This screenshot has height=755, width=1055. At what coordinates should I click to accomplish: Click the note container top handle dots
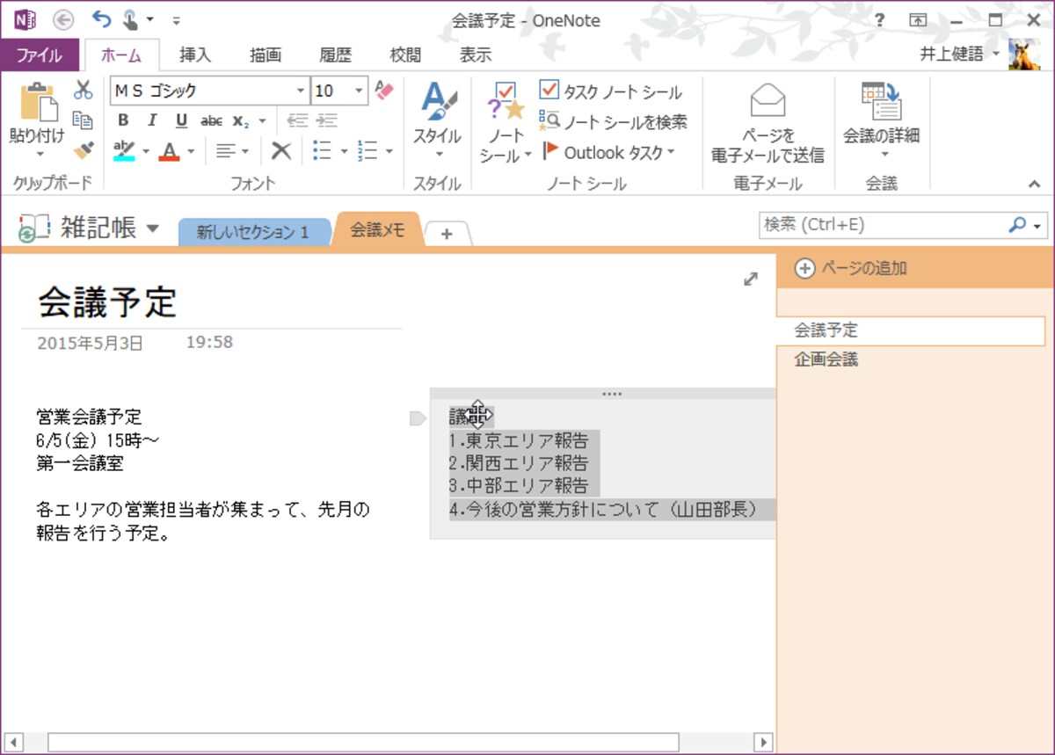pos(612,394)
